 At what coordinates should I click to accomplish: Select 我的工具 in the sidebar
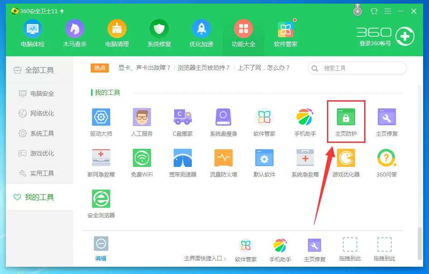(39, 197)
